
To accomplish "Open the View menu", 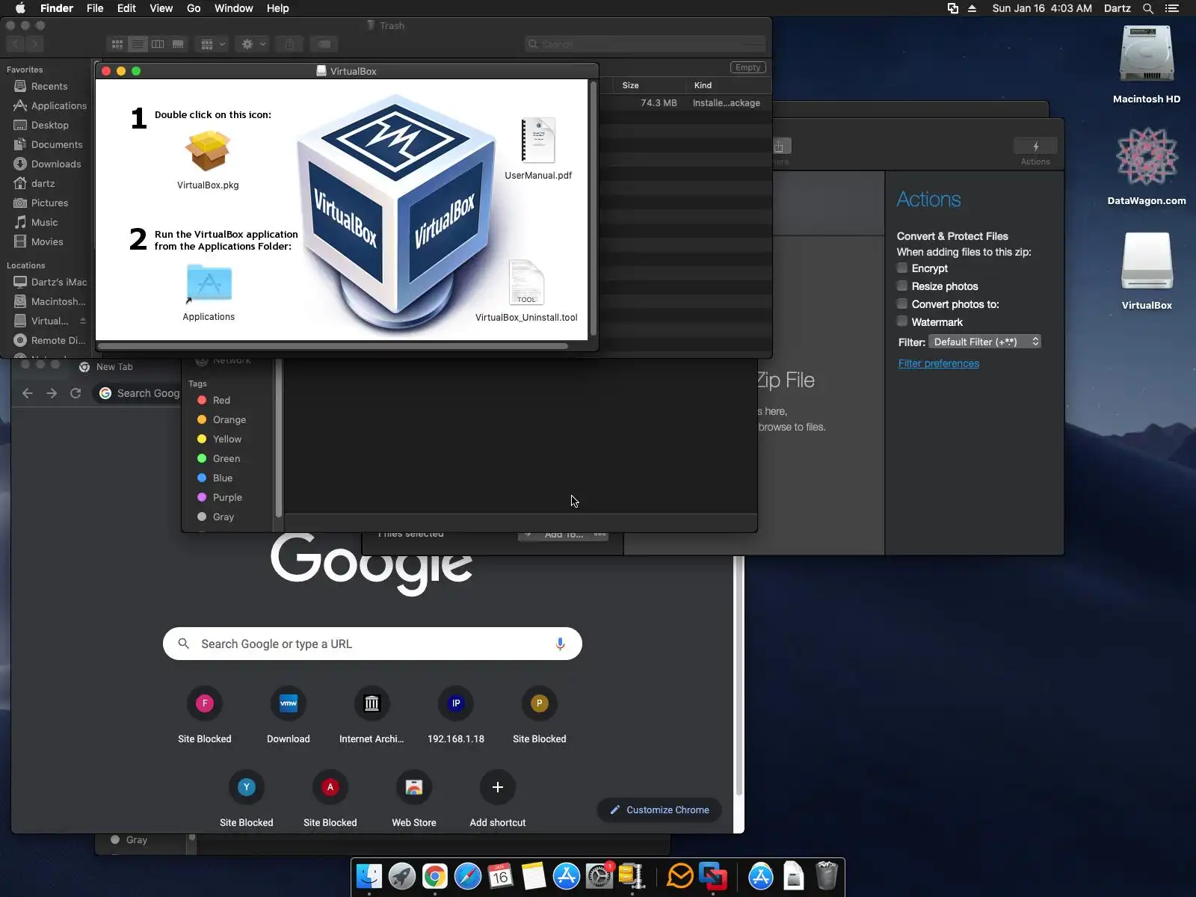I will coord(161,8).
